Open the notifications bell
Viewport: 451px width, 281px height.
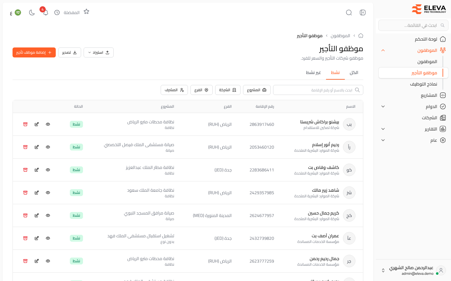46,12
